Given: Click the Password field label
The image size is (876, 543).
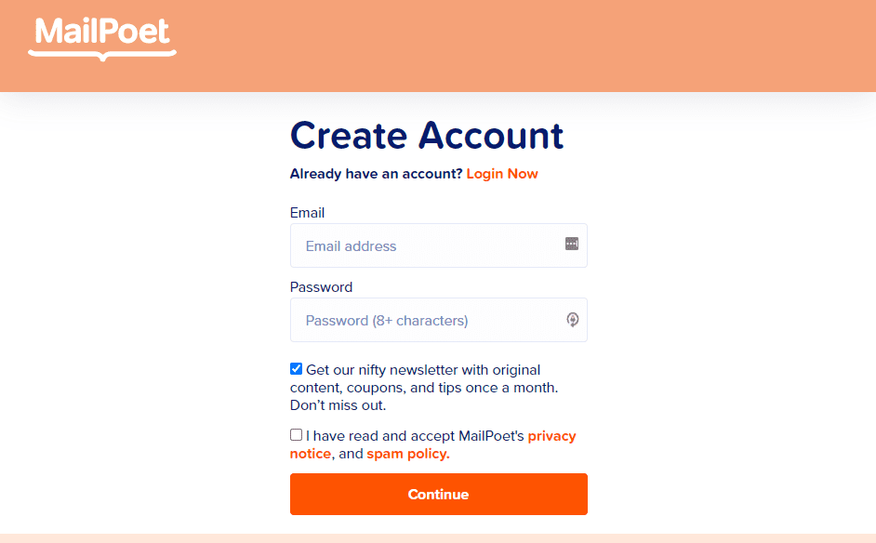Looking at the screenshot, I should [x=321, y=286].
